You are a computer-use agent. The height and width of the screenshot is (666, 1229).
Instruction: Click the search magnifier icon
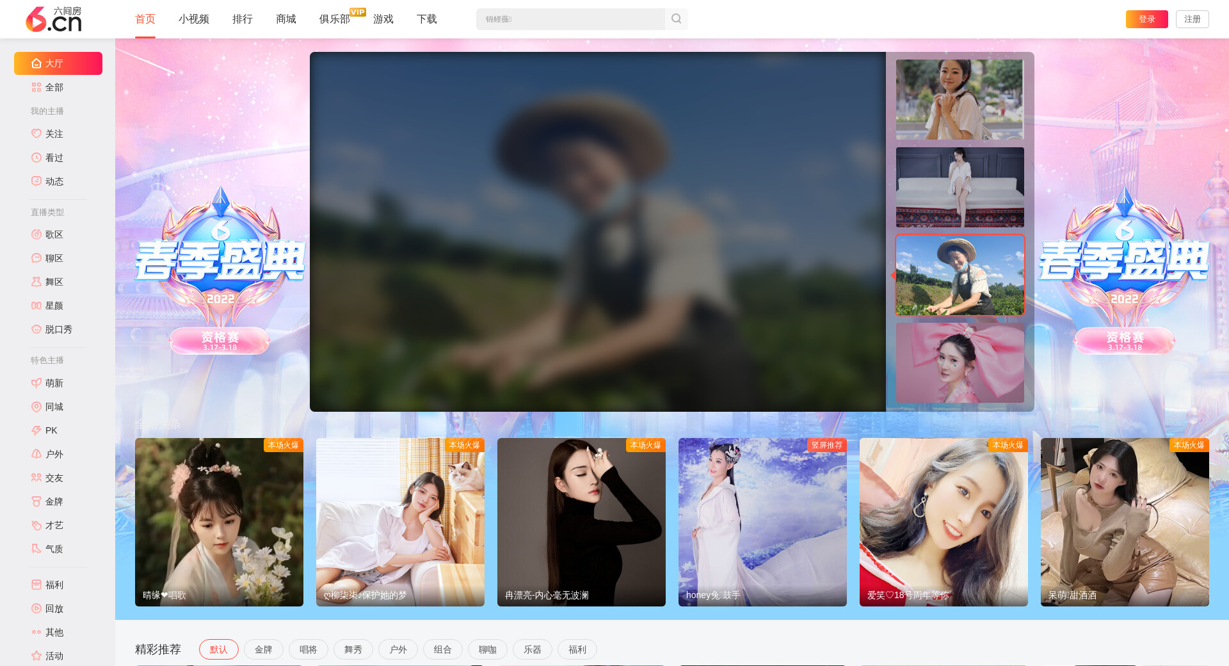pyautogui.click(x=676, y=19)
